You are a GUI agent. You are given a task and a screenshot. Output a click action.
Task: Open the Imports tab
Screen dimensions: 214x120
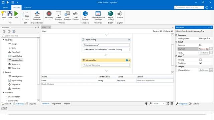tap(67, 104)
